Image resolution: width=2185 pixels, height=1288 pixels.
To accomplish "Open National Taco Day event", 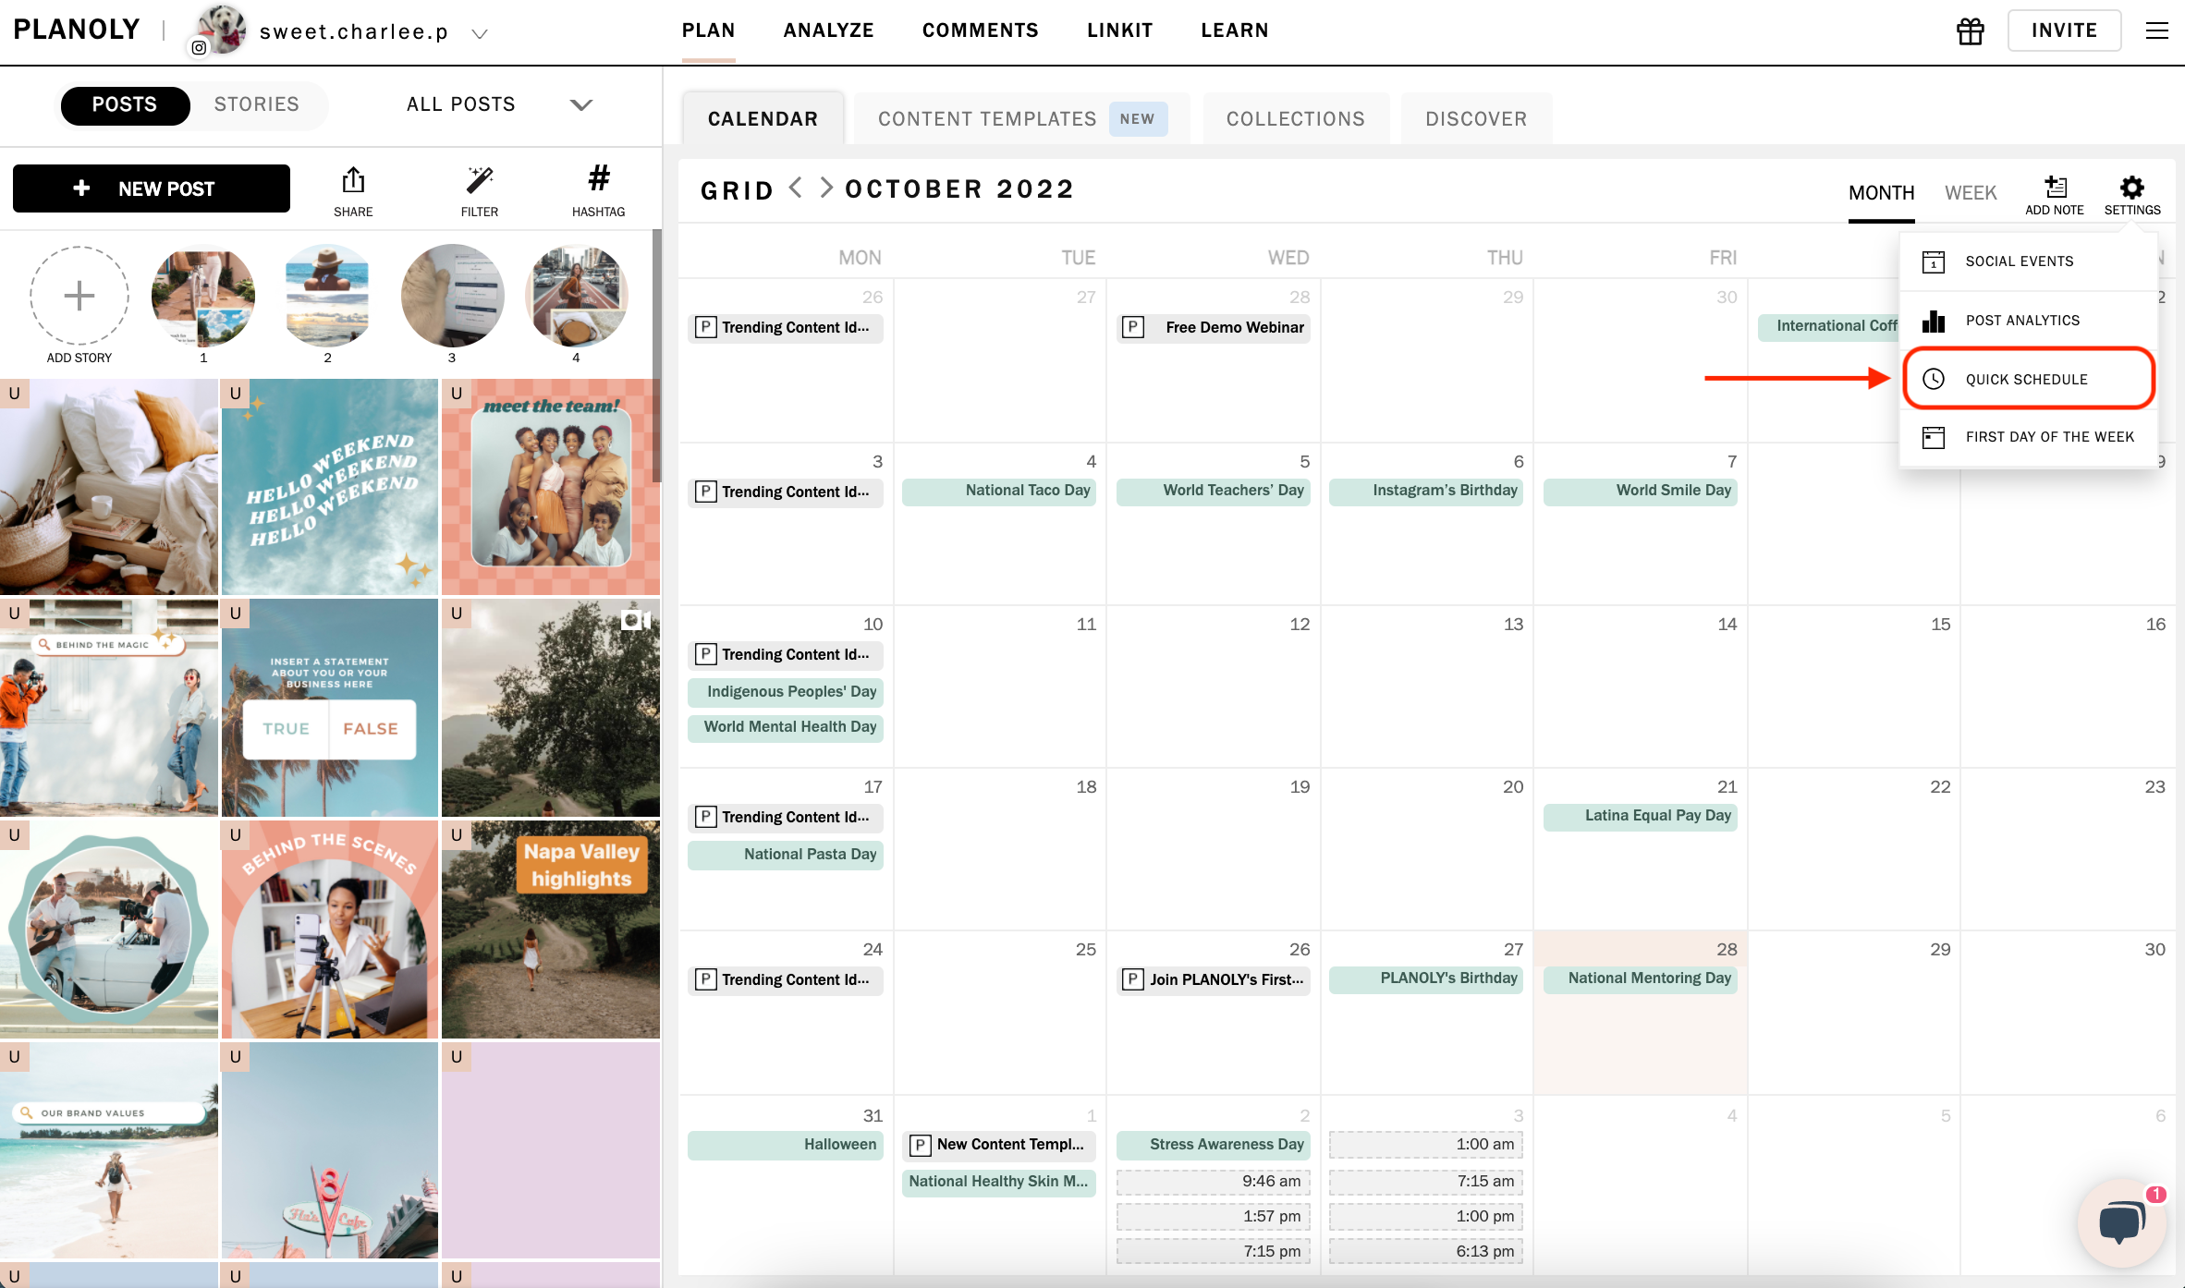I will [999, 491].
